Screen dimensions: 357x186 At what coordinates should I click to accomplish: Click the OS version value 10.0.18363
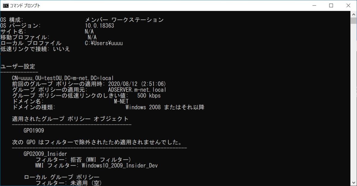coord(99,26)
